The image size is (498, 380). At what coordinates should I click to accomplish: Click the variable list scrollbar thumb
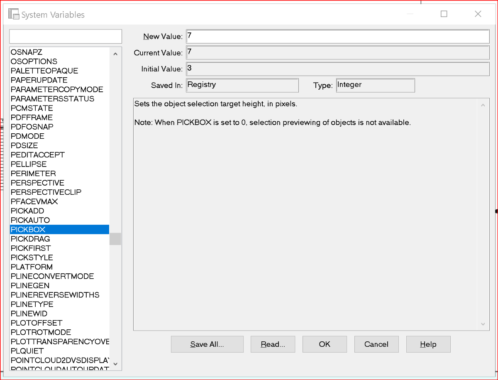point(115,239)
